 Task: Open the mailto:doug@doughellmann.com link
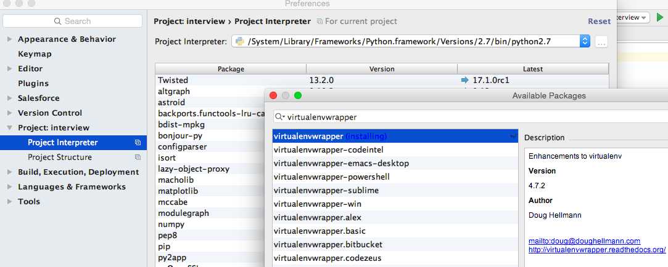click(x=584, y=241)
